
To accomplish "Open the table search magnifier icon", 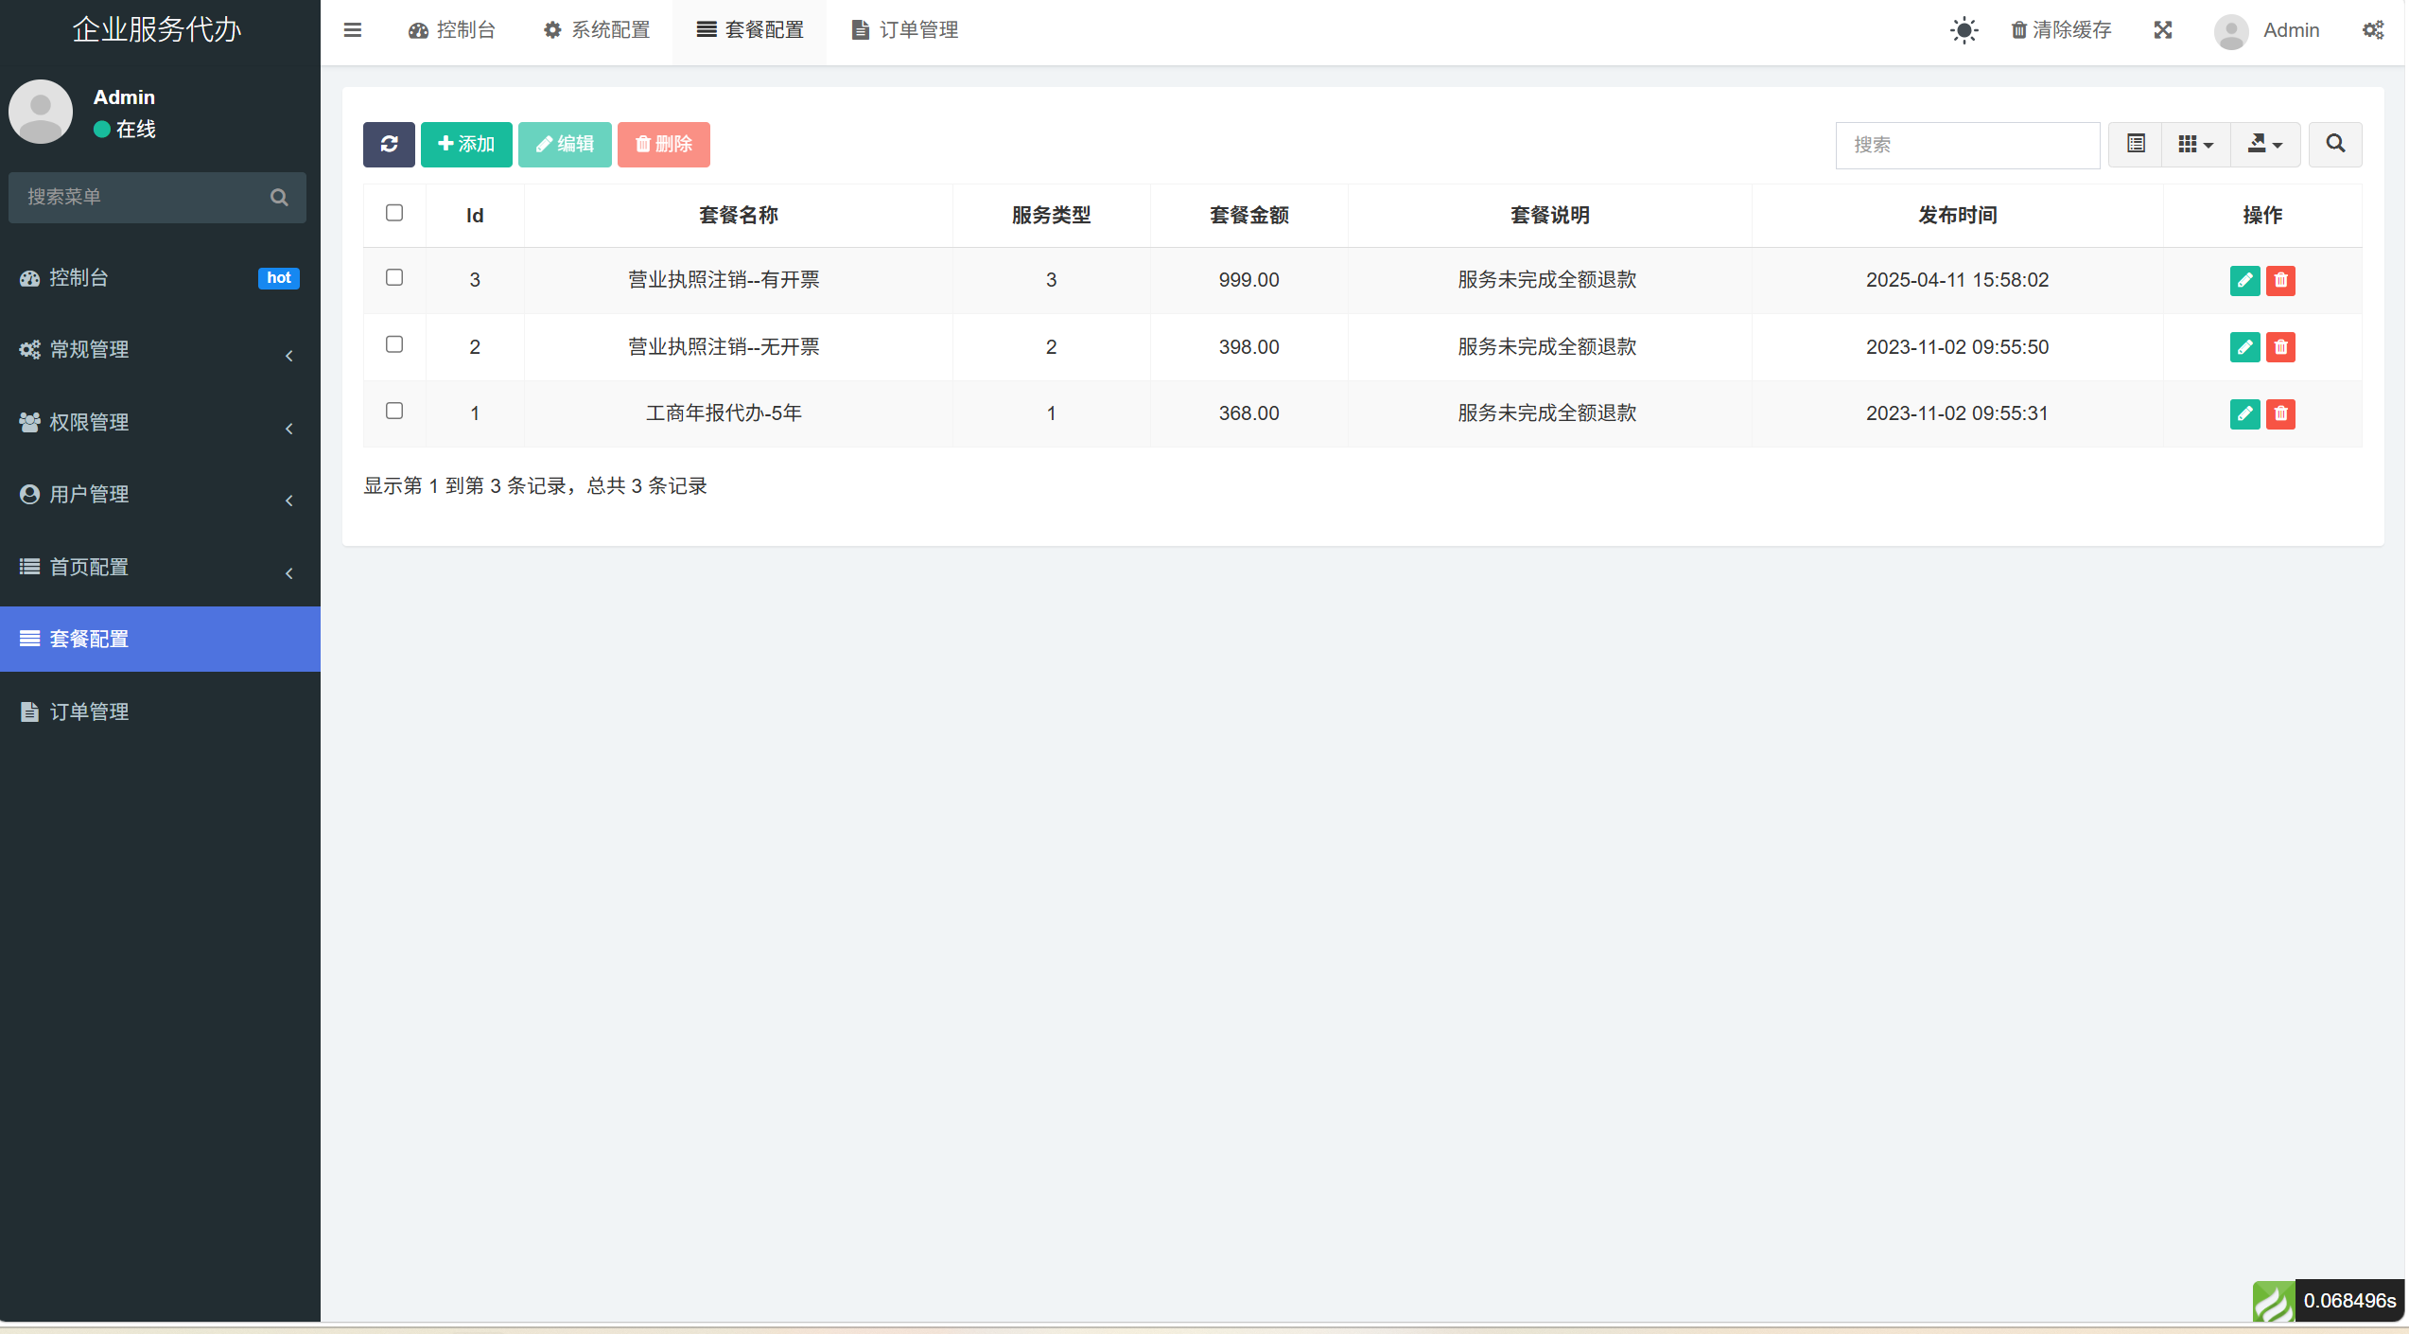I will [2334, 144].
